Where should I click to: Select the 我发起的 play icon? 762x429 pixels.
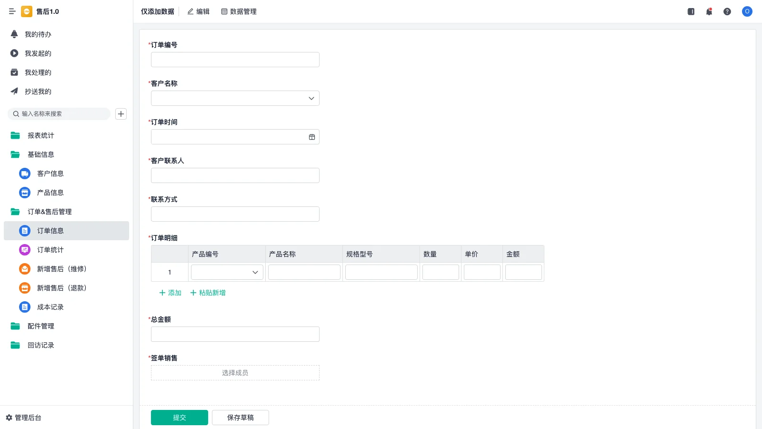tap(14, 53)
